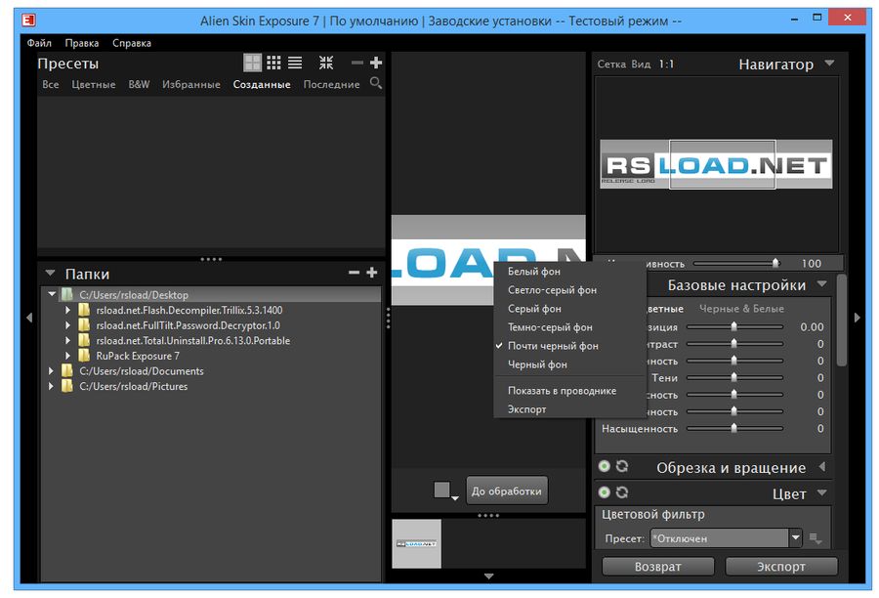Adjust the Тени slider
Image resolution: width=879 pixels, height=598 pixels.
click(734, 378)
